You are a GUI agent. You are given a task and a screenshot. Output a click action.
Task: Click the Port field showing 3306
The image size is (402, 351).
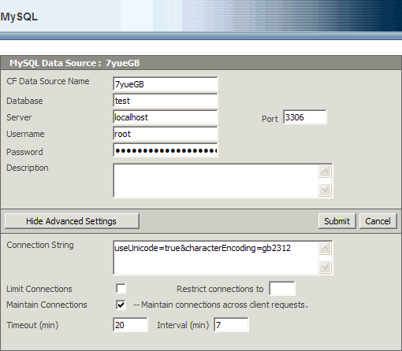[x=305, y=117]
